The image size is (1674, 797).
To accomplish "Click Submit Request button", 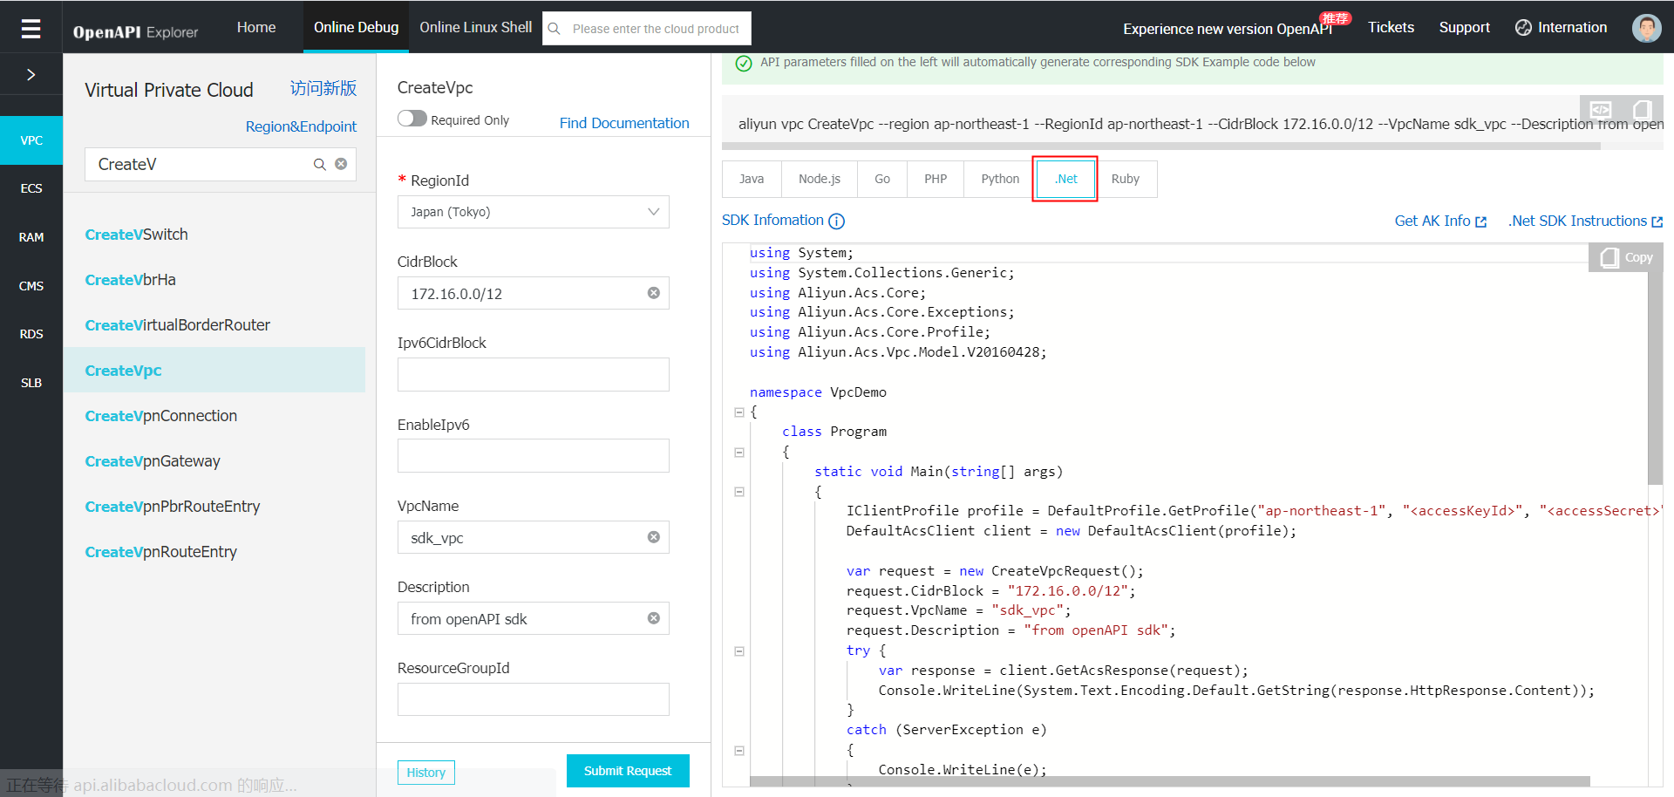I will pos(628,771).
